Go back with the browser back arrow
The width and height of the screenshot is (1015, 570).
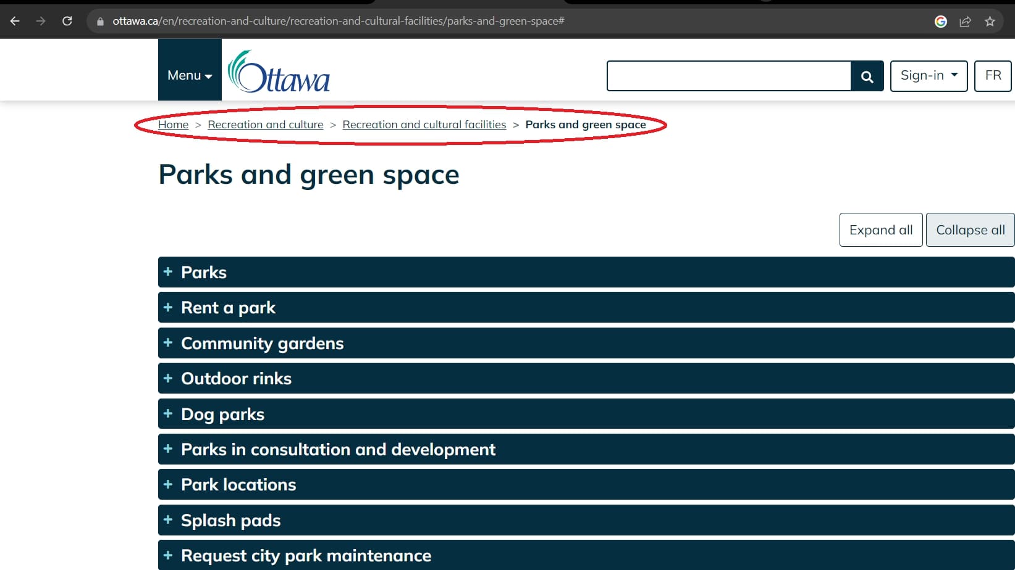(15, 21)
